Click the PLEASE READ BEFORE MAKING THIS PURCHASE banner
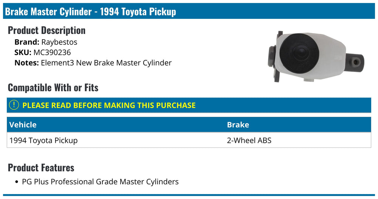378x199 pixels. point(189,105)
